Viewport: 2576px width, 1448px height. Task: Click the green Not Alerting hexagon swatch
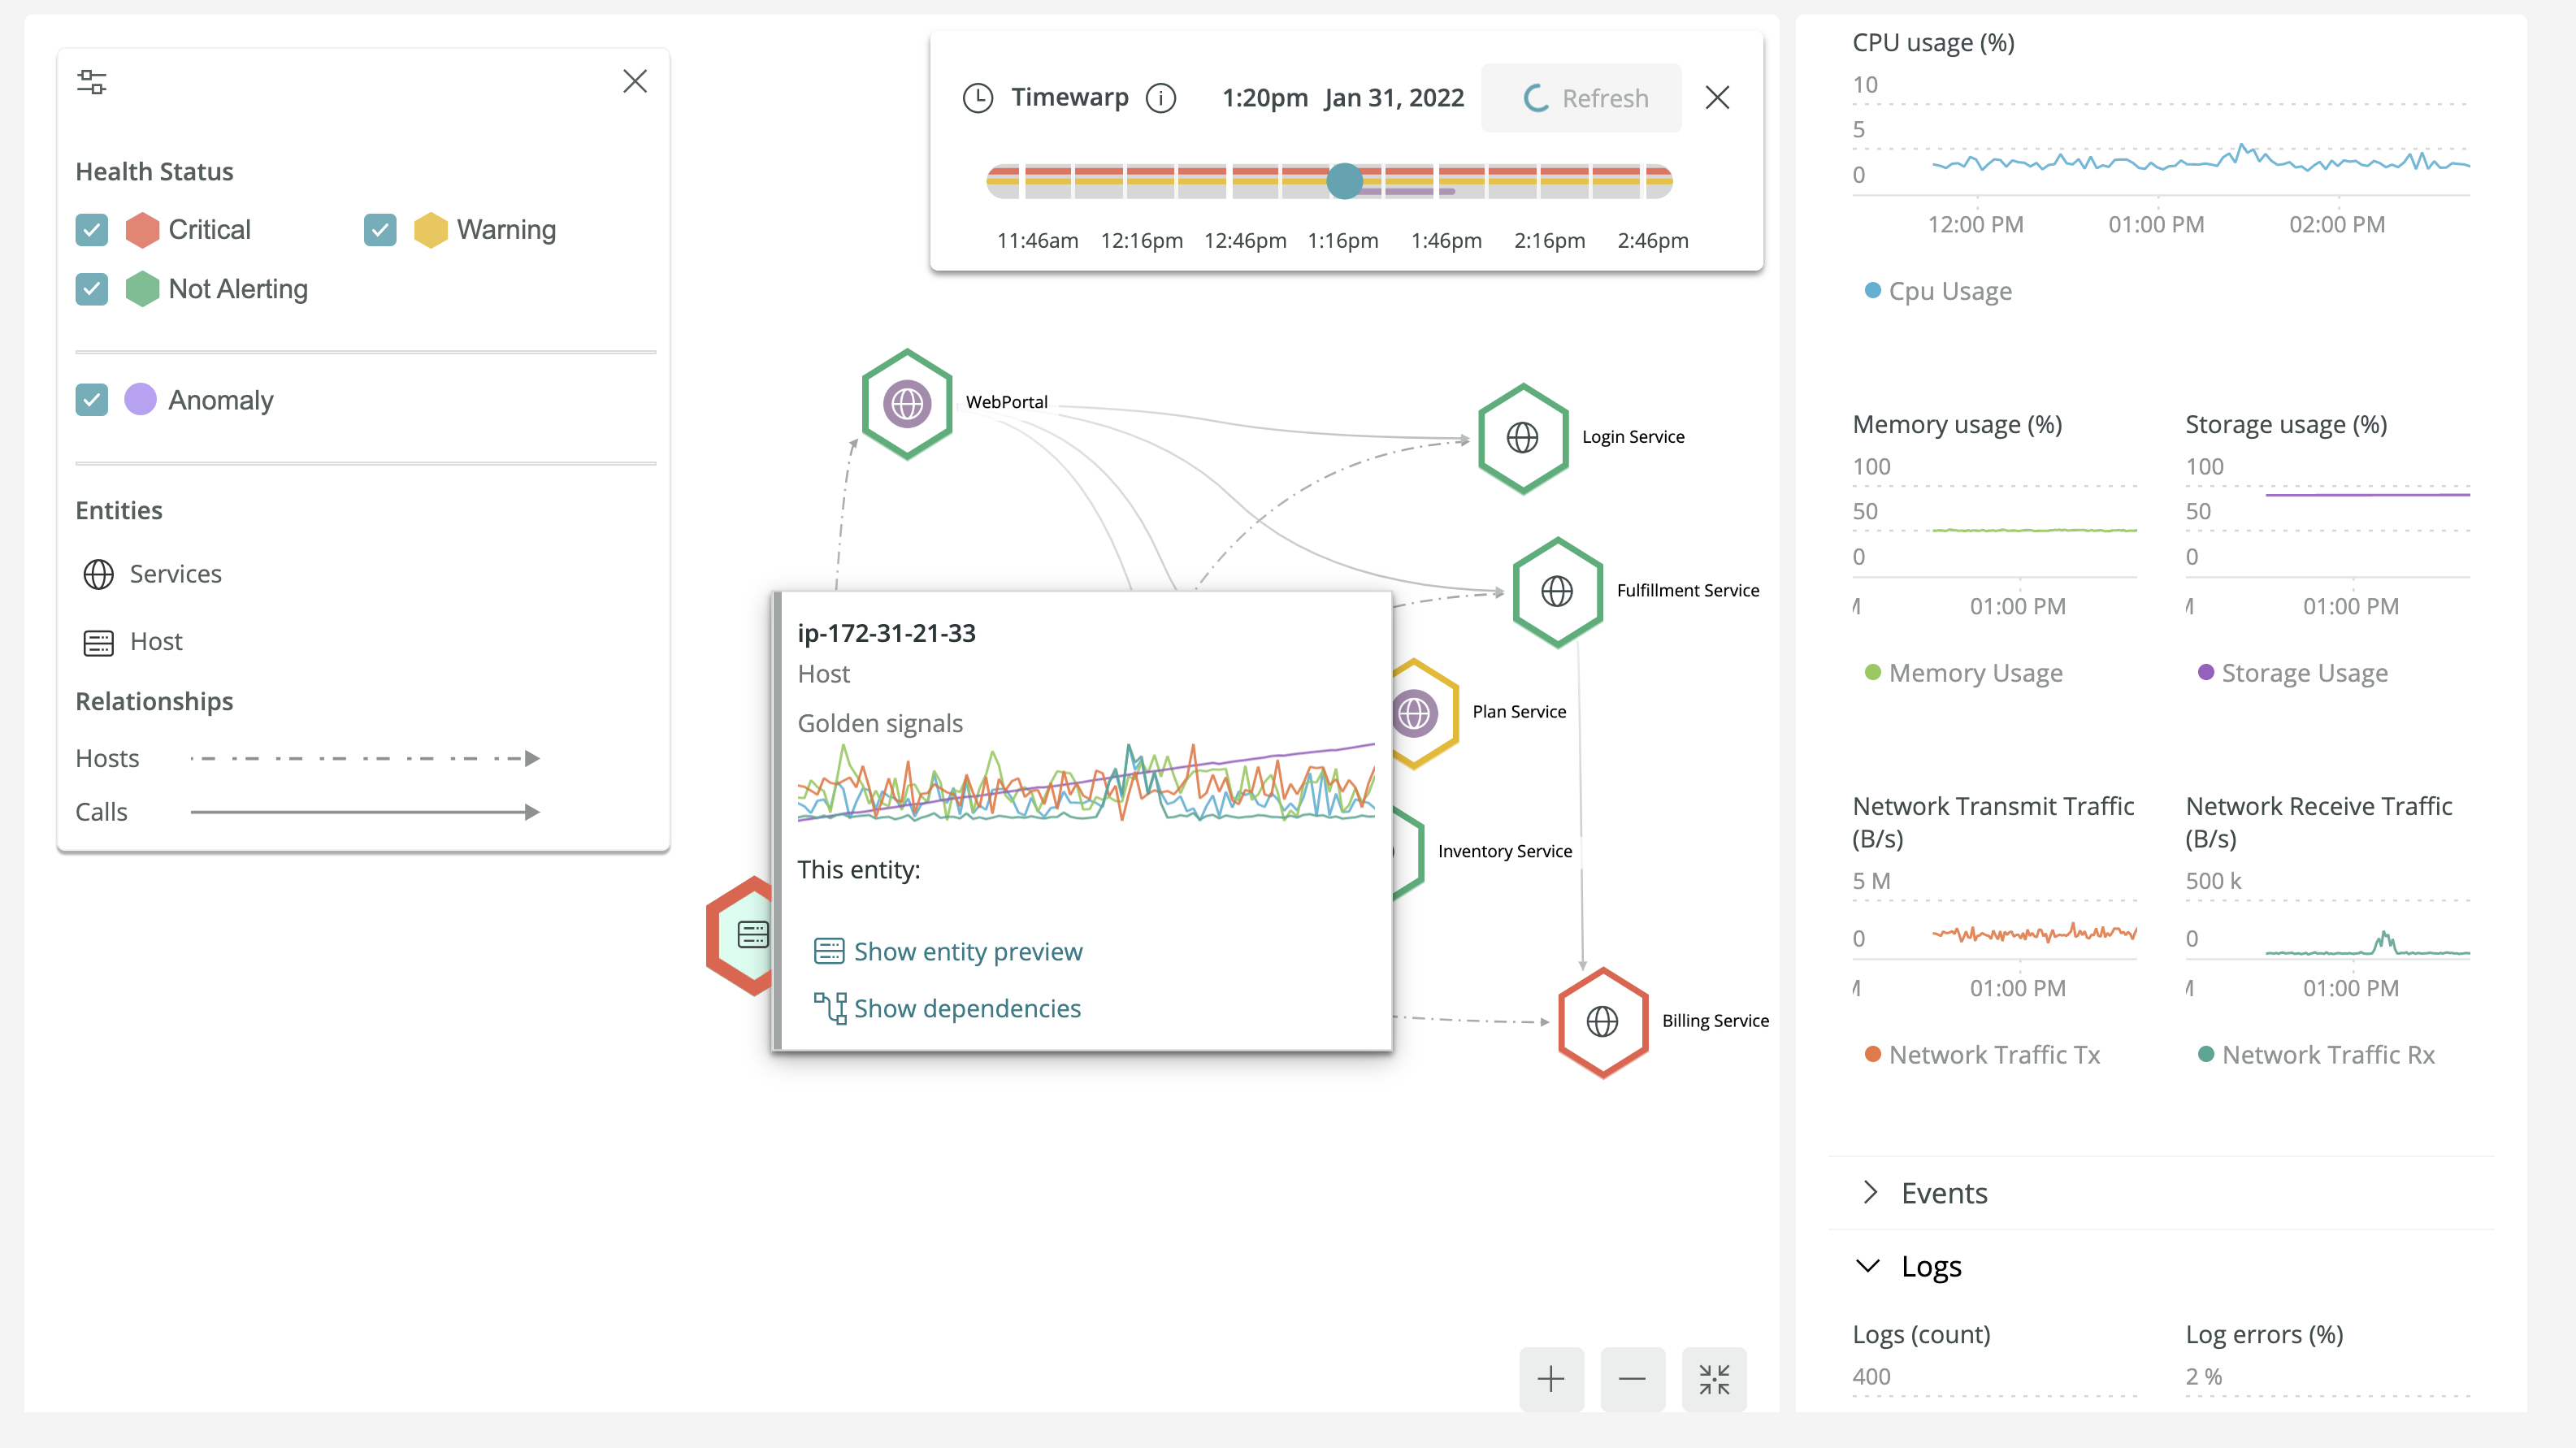coord(143,289)
